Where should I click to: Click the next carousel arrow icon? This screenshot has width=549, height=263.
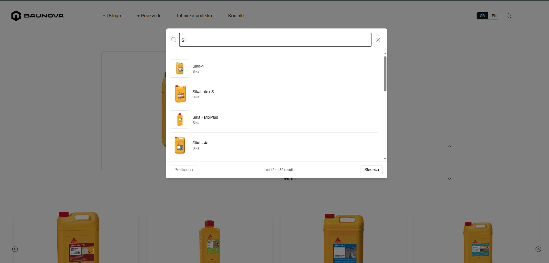[x=538, y=249]
